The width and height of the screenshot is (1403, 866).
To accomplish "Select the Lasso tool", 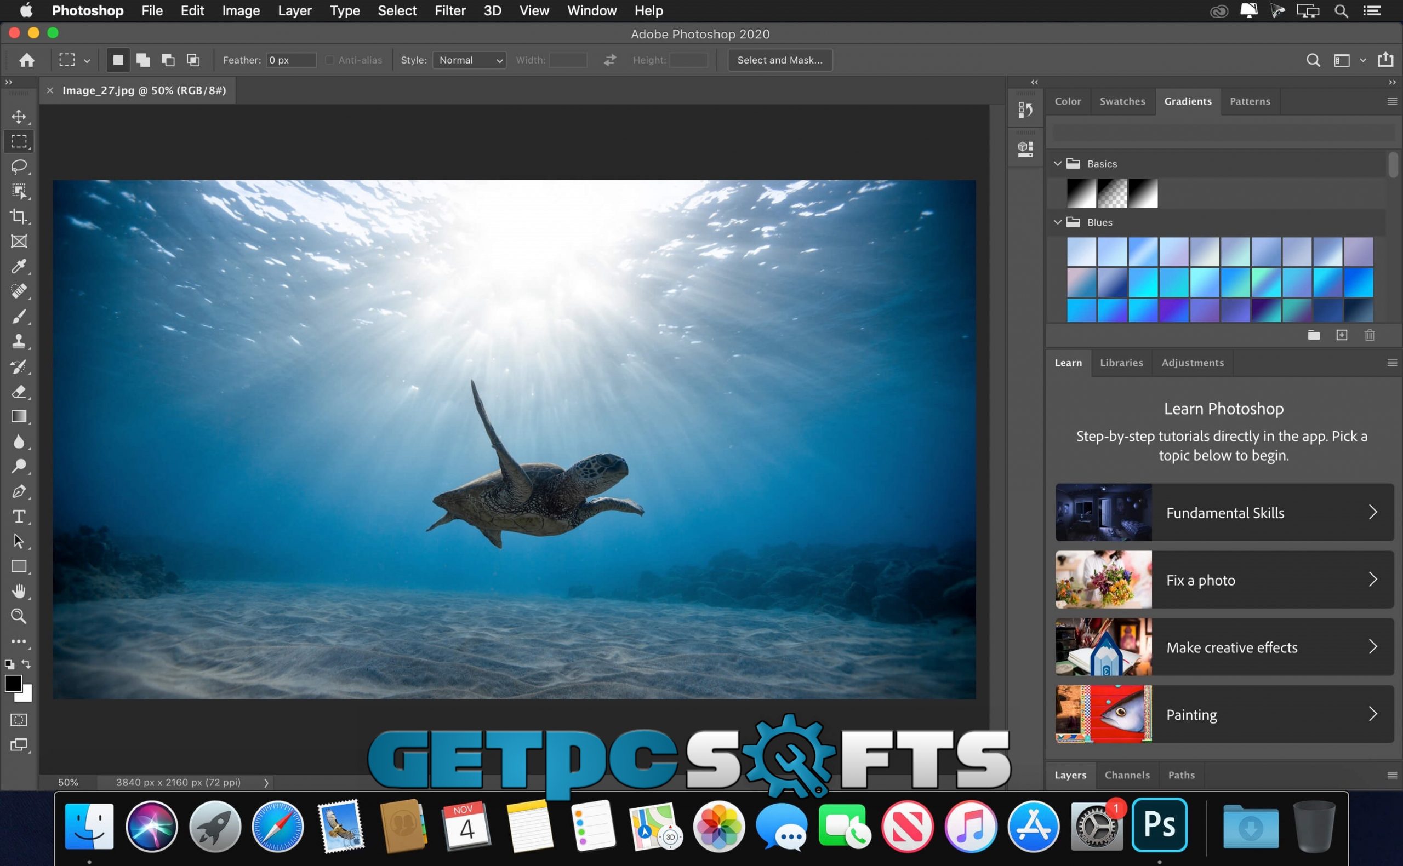I will tap(19, 166).
